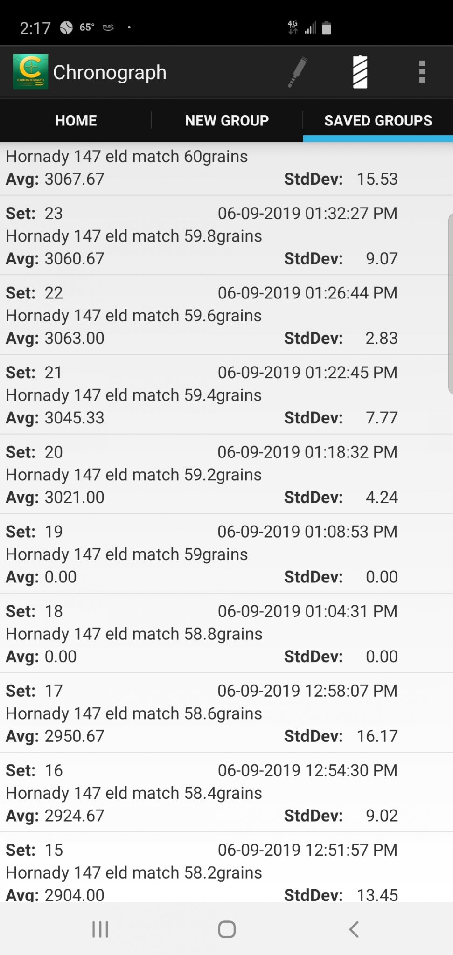
Task: Open Set 22 with 59.6grains load
Action: [x=202, y=315]
